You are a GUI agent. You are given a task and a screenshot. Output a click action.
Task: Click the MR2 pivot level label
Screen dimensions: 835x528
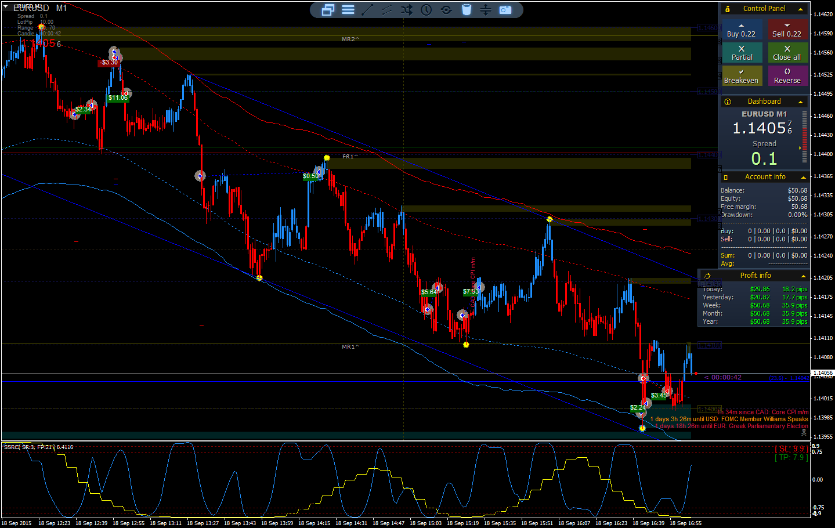click(350, 39)
